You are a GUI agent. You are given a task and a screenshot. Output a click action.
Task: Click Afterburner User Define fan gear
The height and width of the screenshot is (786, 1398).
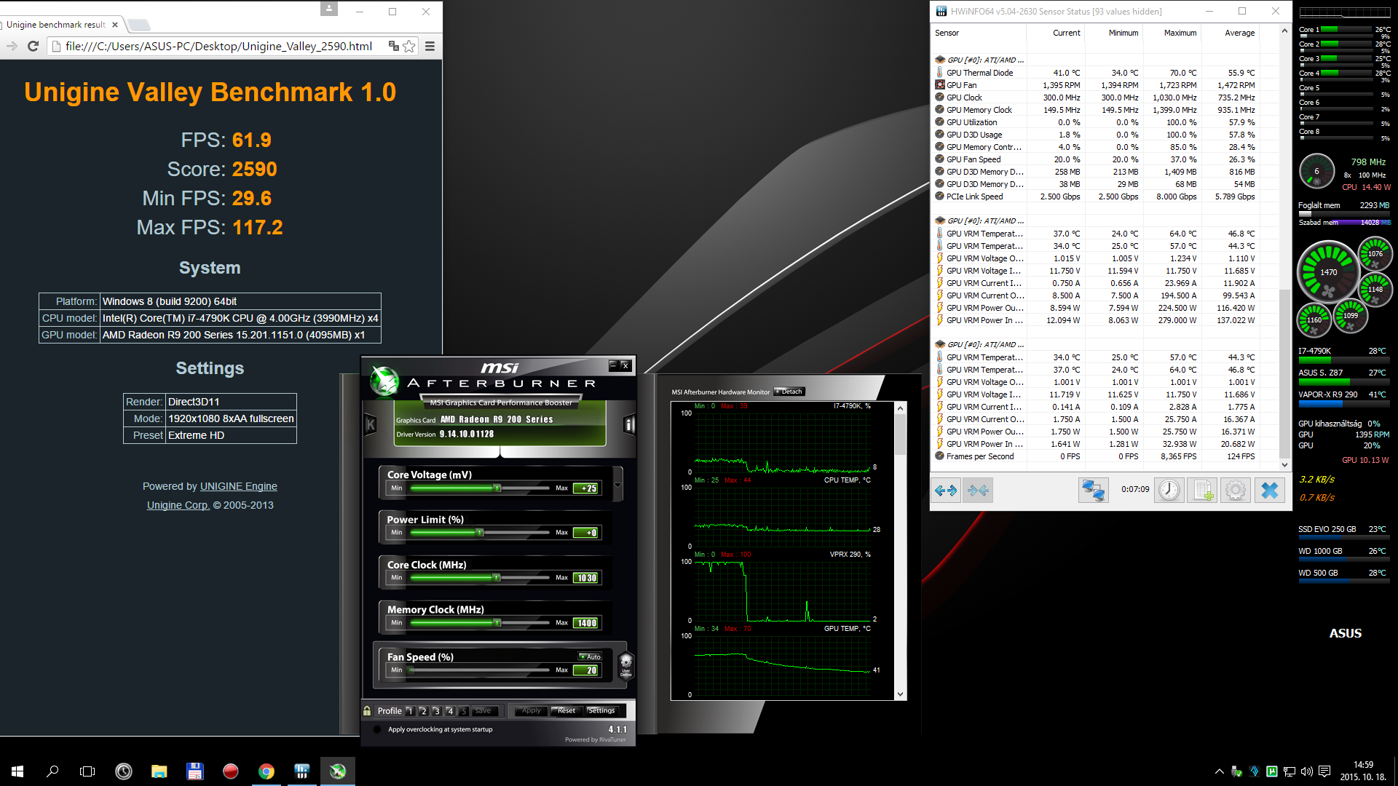[626, 664]
